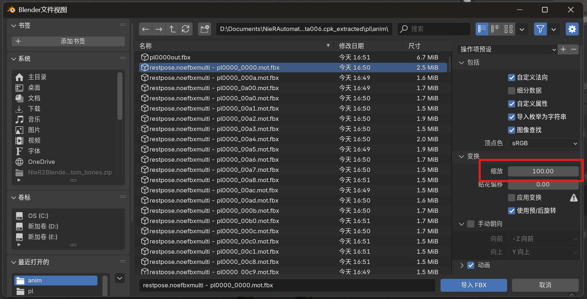Create a new folder
Viewport: 587px width, 299px height.
205,29
